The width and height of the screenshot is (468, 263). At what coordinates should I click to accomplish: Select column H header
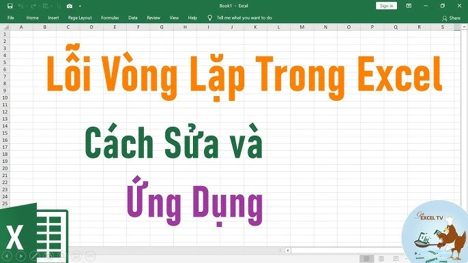pos(185,27)
